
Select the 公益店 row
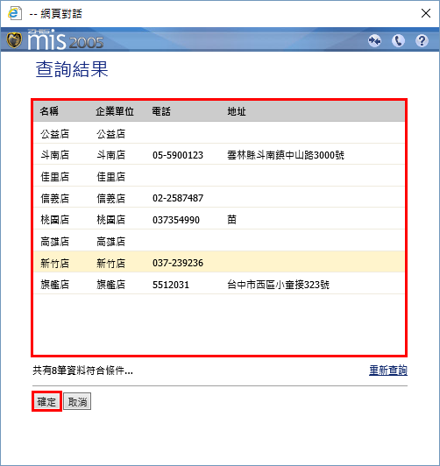point(219,133)
